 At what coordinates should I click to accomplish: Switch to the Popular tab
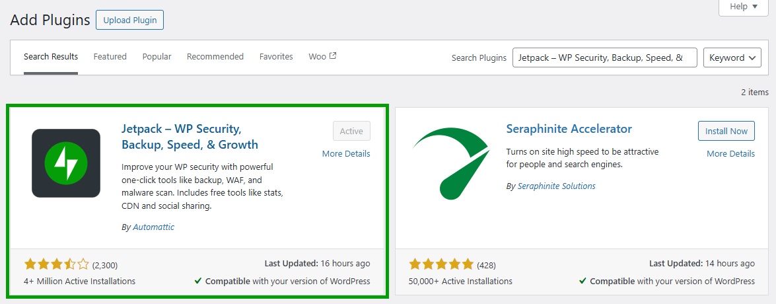157,56
